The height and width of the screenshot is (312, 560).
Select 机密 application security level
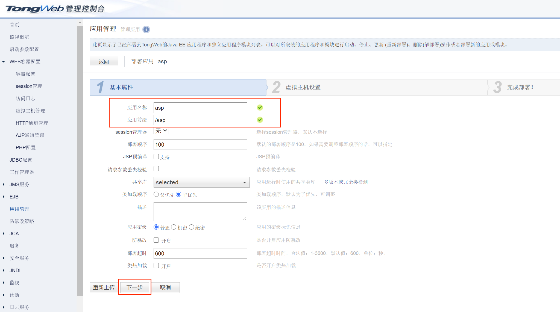point(174,227)
